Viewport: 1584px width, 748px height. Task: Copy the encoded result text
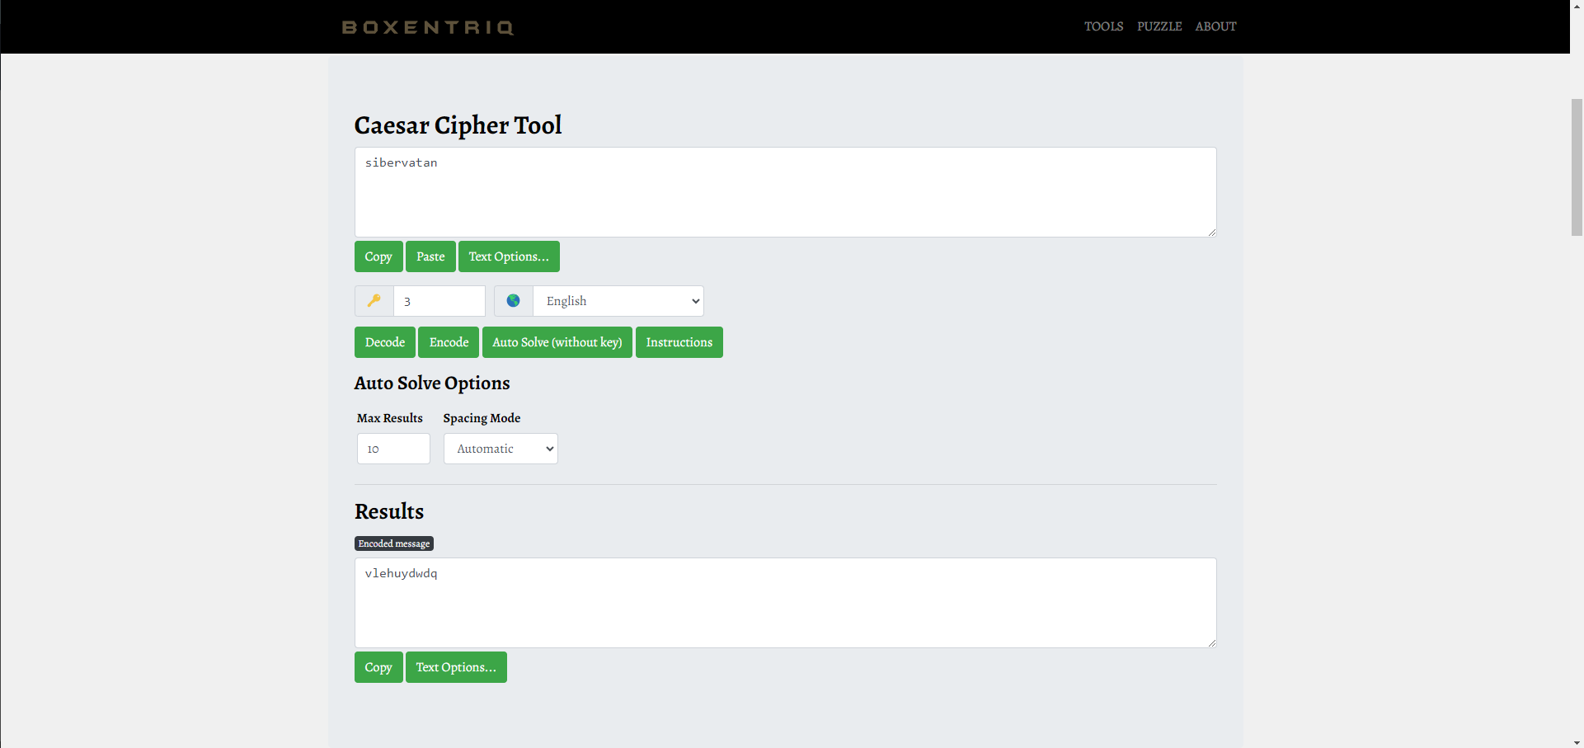point(378,667)
